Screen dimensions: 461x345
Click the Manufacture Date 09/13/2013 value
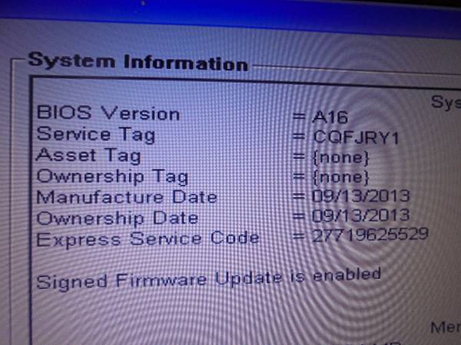point(361,196)
